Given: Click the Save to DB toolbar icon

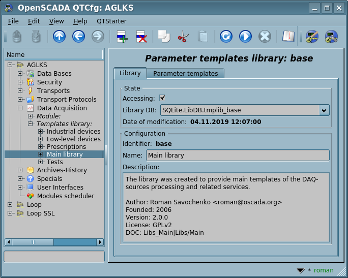Looking at the screenshot, I should [36, 37].
